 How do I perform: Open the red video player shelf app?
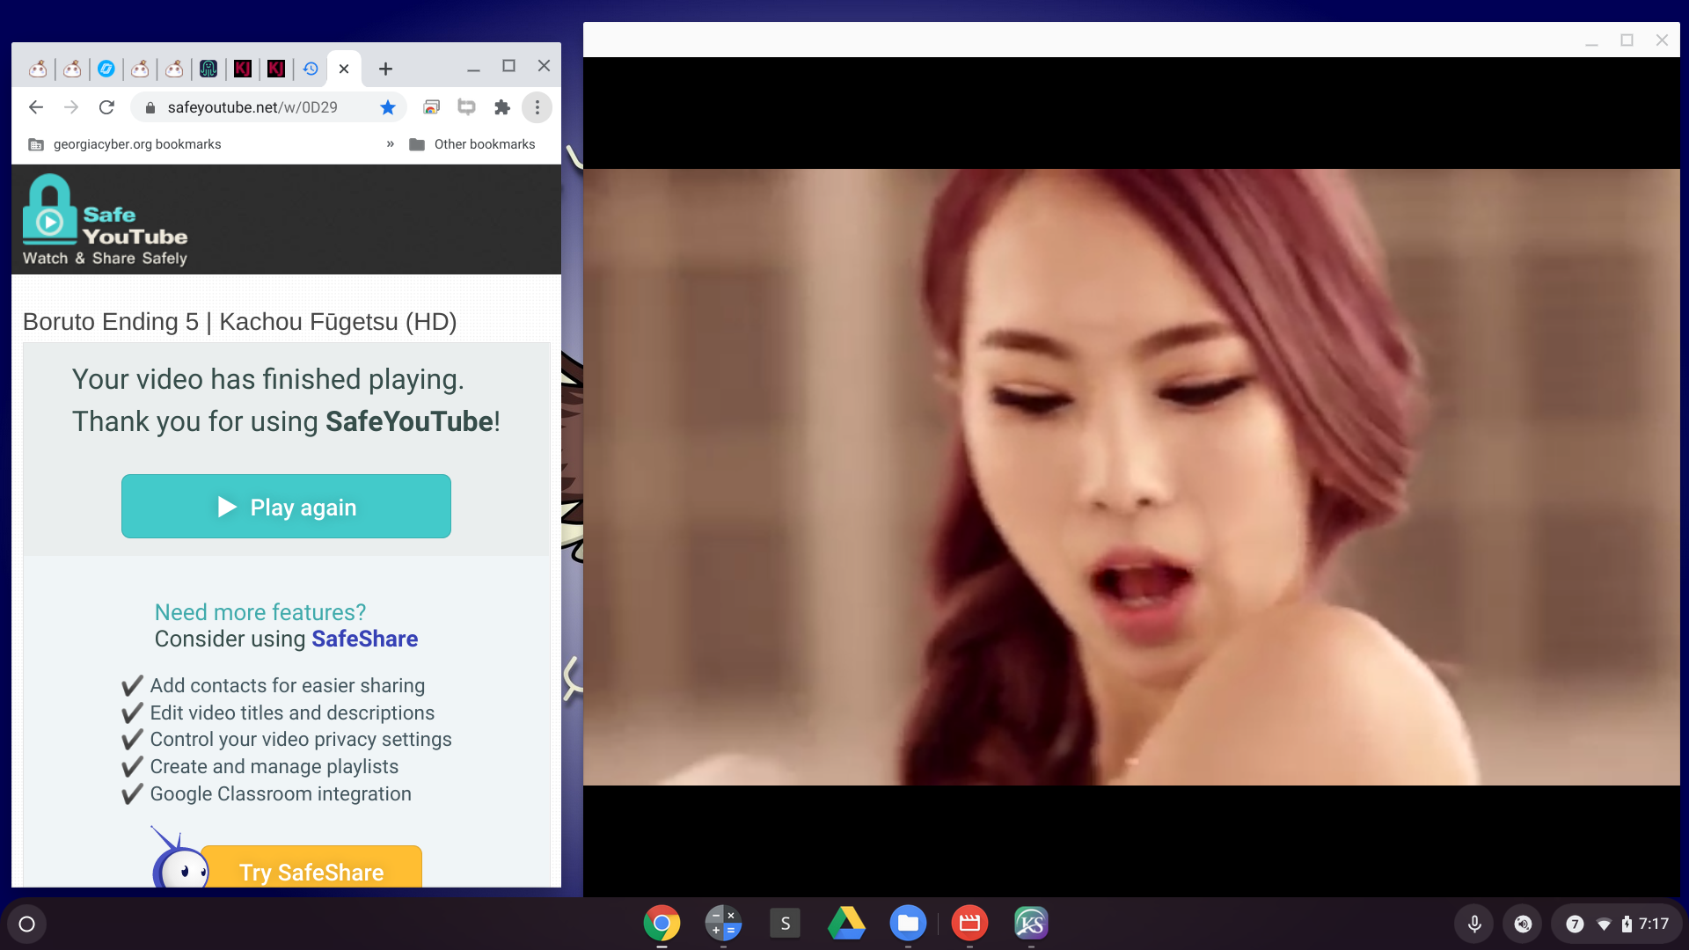tap(969, 924)
